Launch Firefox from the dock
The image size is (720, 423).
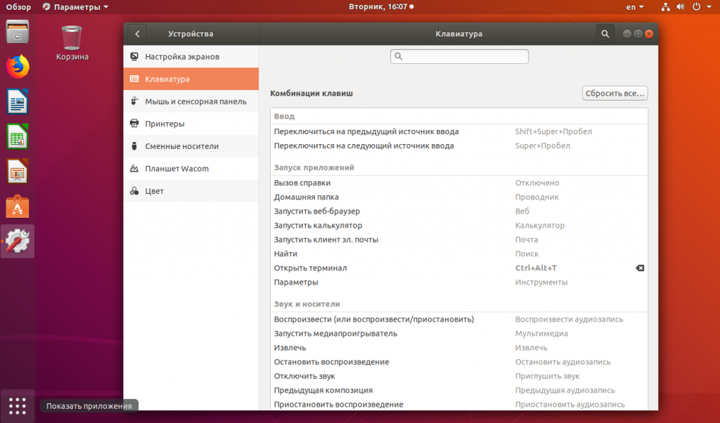coord(18,67)
